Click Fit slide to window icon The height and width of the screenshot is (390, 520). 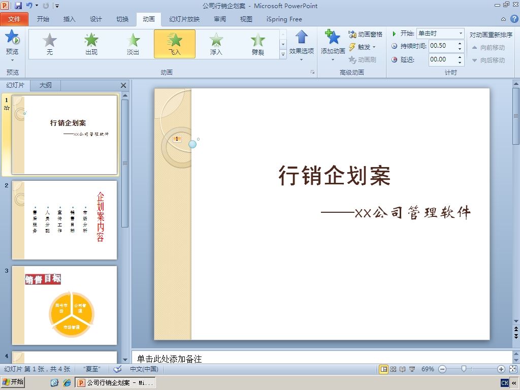[513, 369]
